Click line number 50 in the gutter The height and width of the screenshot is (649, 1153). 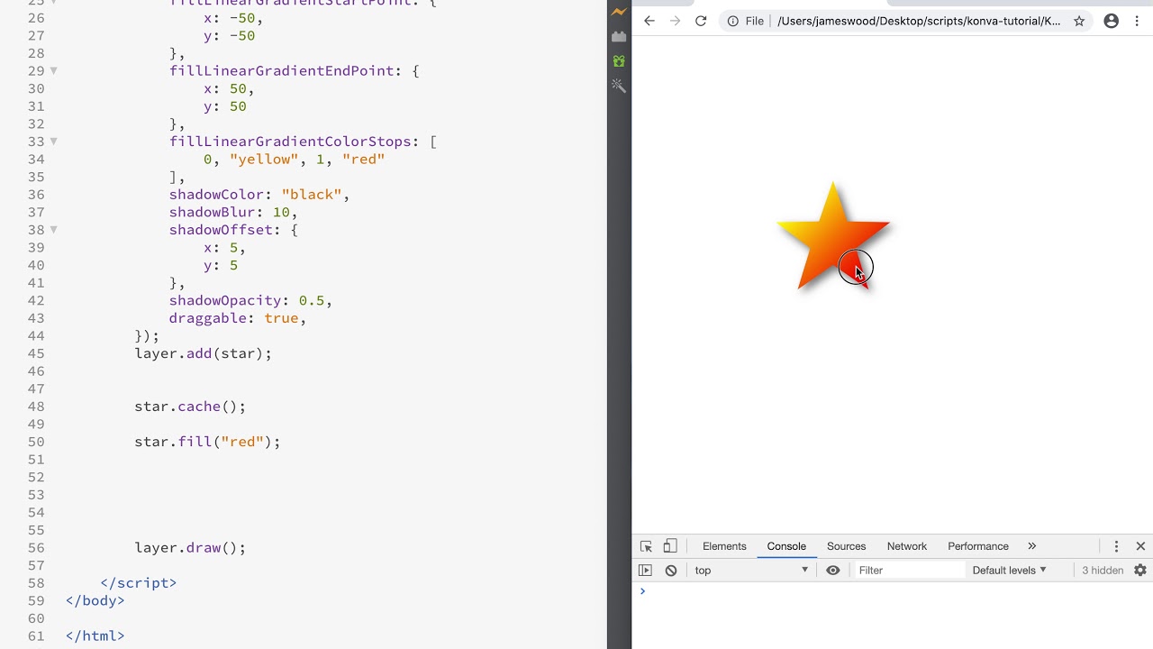[36, 442]
